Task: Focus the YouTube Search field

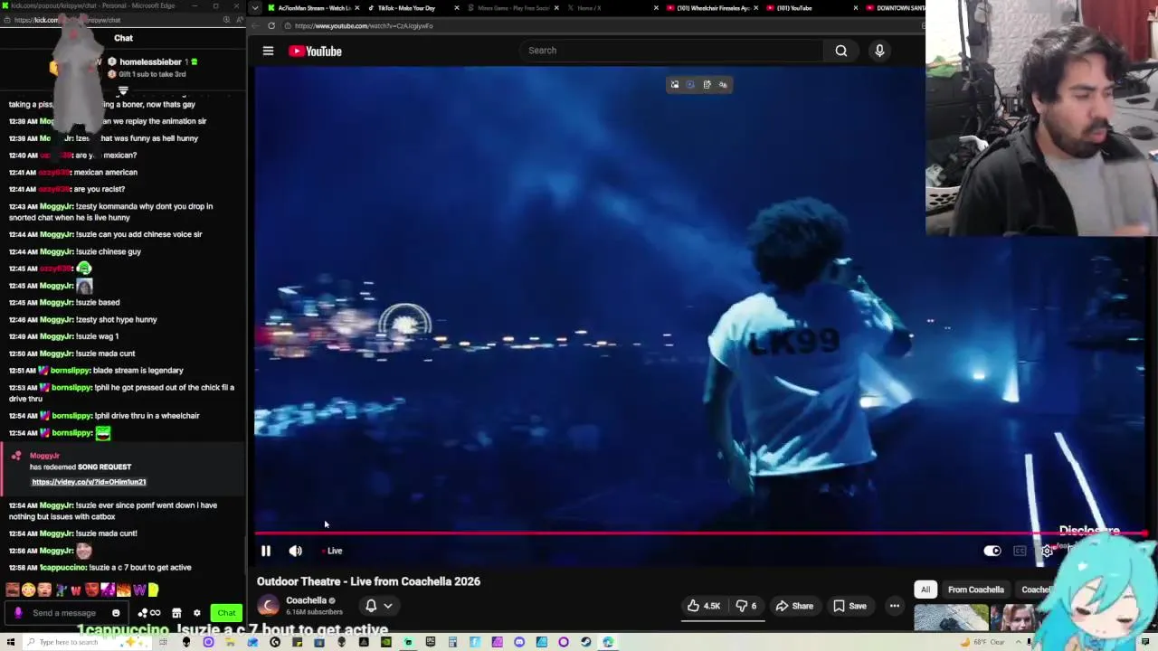Action: click(x=669, y=51)
